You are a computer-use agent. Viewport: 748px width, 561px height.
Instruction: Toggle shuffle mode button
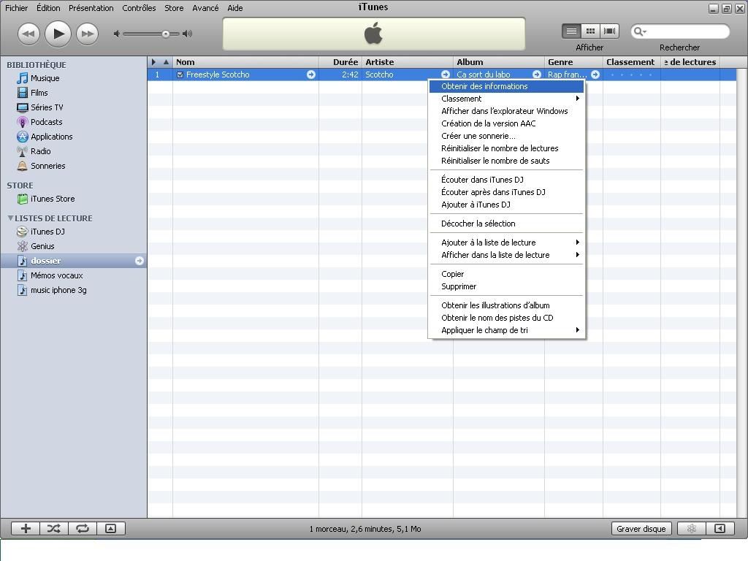(x=54, y=529)
